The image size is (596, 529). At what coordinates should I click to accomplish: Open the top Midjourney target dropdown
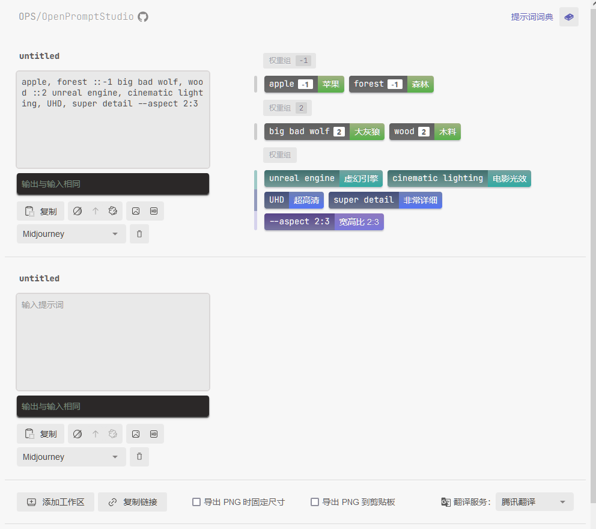[x=71, y=234]
